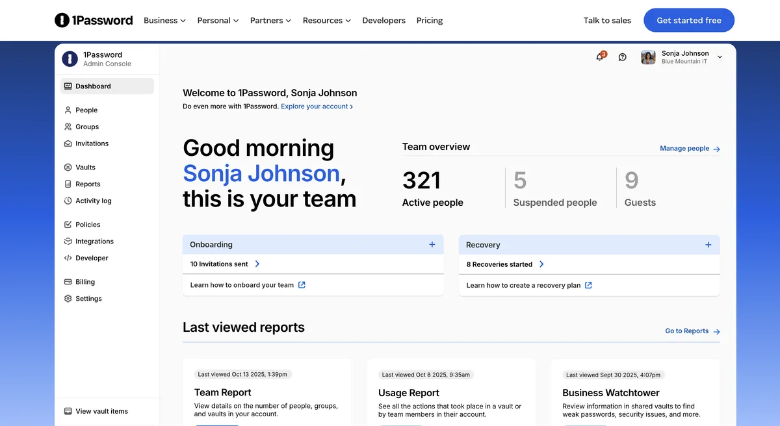Click the Last viewed Oct 8 2025 badge

tap(426, 375)
